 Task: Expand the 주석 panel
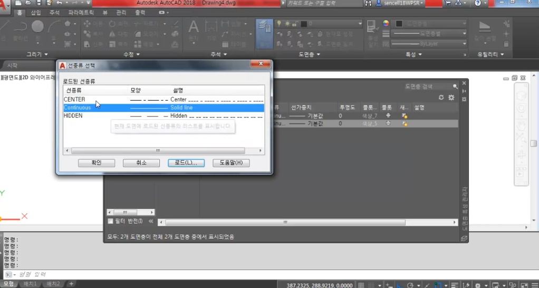[219, 54]
